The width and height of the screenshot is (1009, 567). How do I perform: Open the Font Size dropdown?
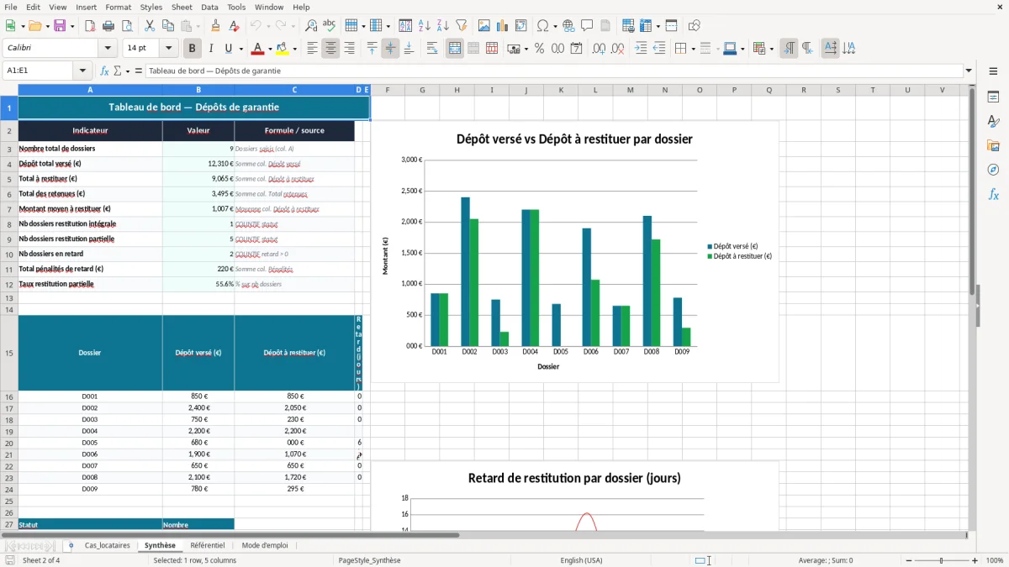click(169, 49)
